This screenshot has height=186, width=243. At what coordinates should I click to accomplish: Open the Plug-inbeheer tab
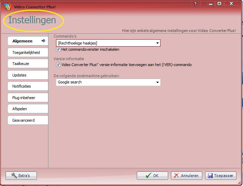coord(27,98)
